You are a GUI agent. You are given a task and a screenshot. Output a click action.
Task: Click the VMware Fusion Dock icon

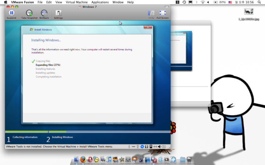pyautogui.click(x=154, y=159)
